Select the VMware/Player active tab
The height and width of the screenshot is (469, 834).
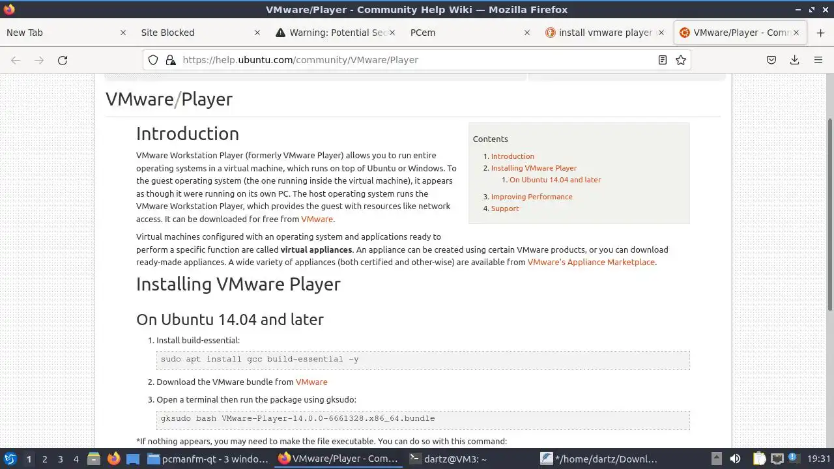tap(740, 33)
